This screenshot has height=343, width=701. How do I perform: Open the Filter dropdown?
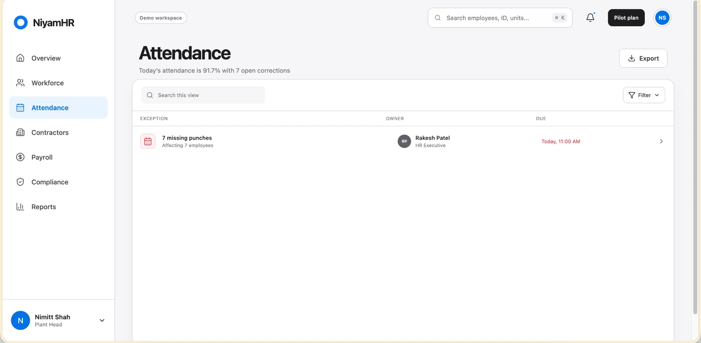644,95
